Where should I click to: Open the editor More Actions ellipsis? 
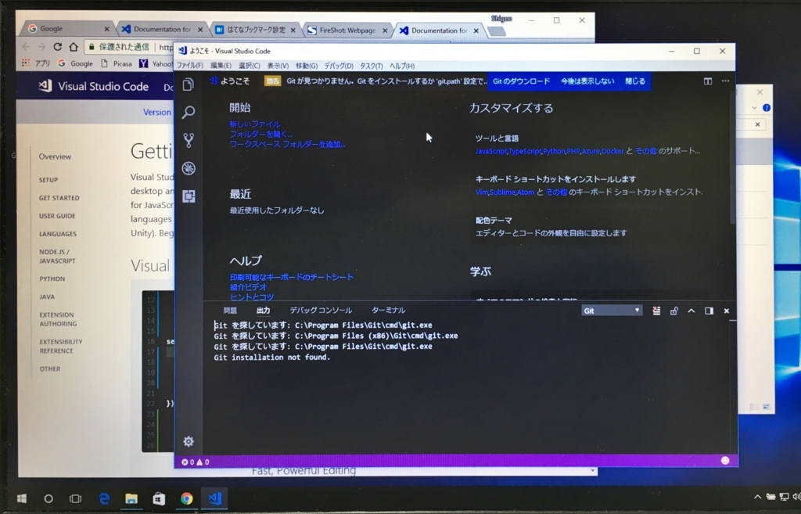pyautogui.click(x=725, y=81)
